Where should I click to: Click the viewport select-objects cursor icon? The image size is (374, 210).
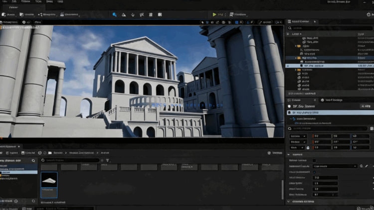click(202, 22)
